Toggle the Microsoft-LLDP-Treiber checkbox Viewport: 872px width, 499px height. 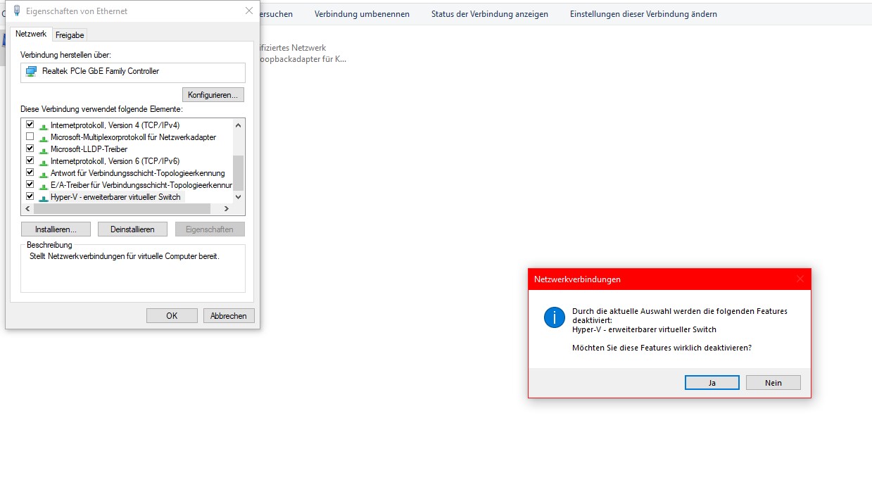point(30,149)
